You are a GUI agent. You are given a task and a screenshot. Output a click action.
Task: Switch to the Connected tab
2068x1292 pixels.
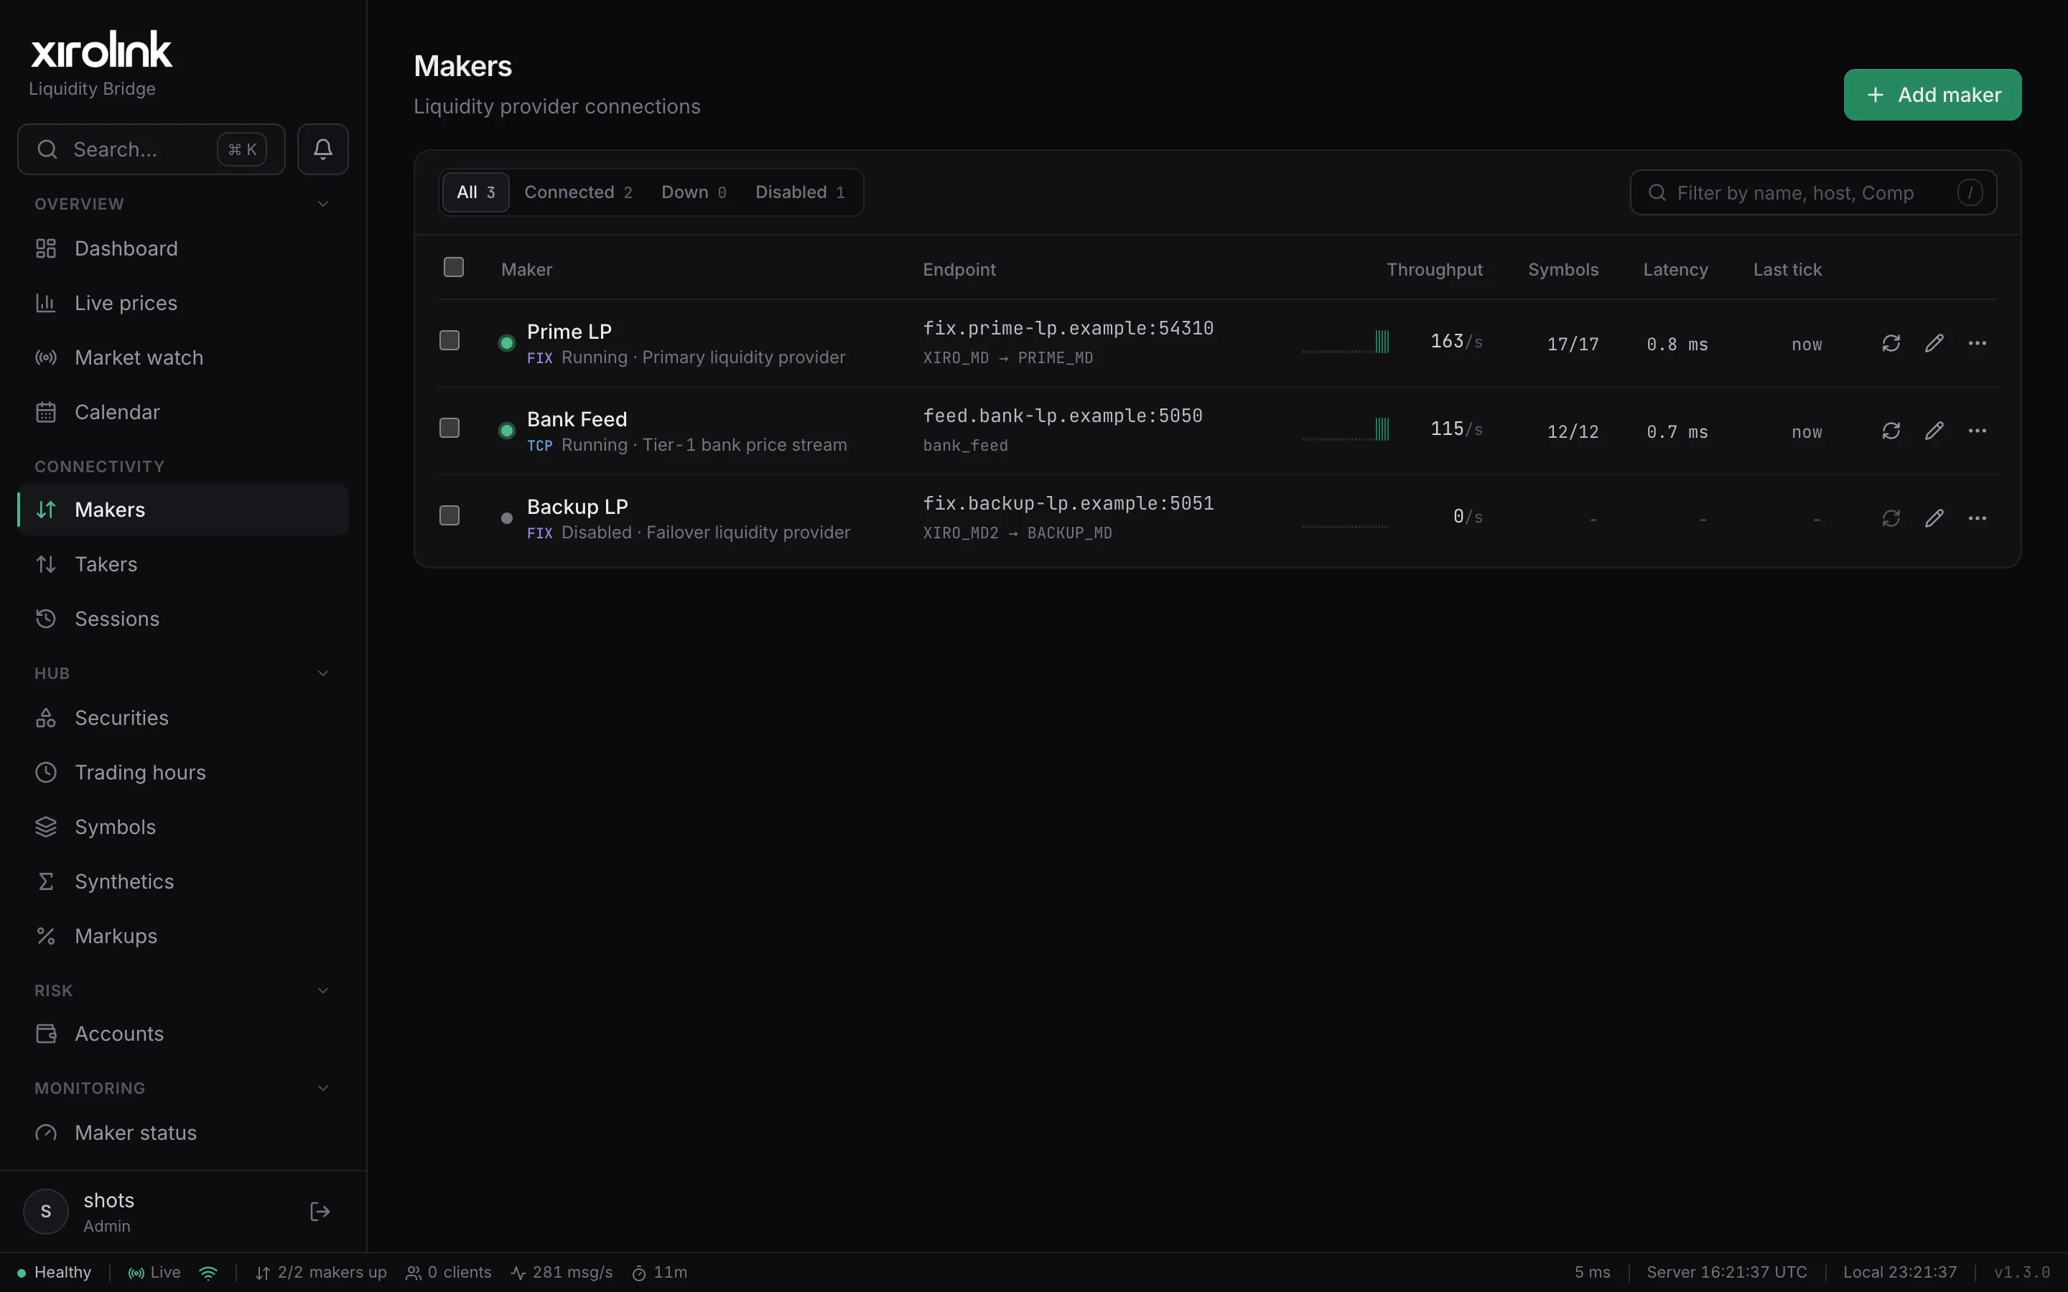point(579,192)
